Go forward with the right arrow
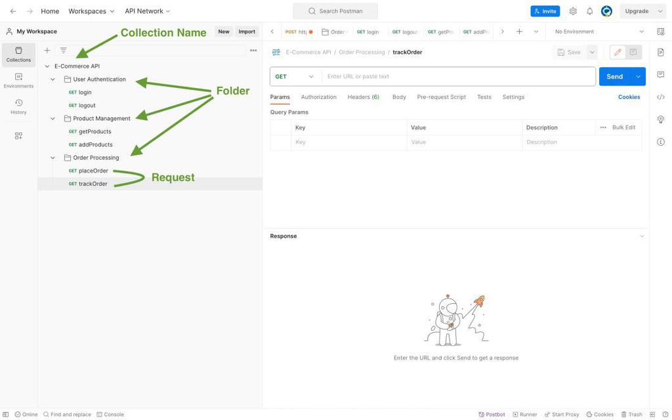This screenshot has height=420, width=672. click(x=30, y=11)
